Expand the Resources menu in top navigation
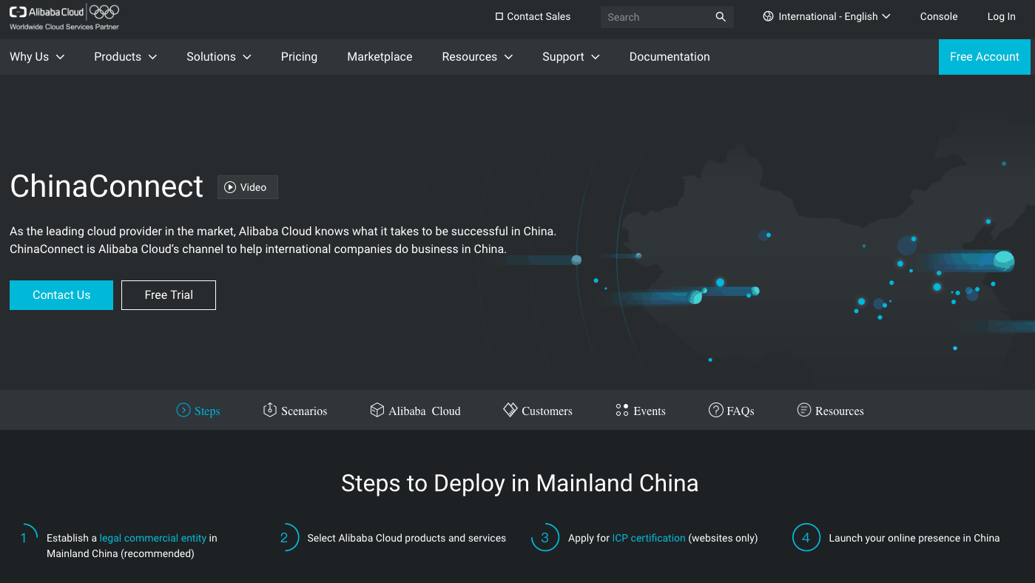 point(477,57)
